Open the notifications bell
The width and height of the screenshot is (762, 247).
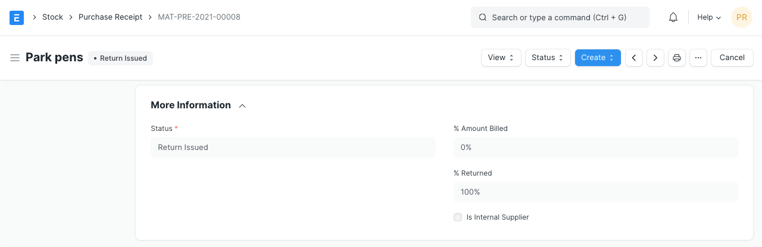673,18
